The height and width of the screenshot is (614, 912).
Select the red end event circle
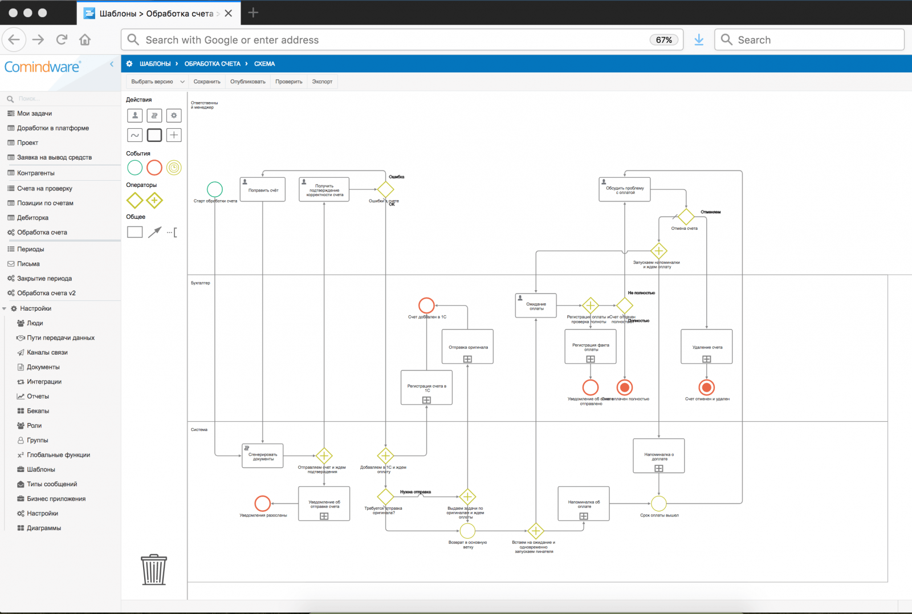[154, 168]
